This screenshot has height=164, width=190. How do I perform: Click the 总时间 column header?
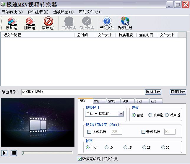85,35
